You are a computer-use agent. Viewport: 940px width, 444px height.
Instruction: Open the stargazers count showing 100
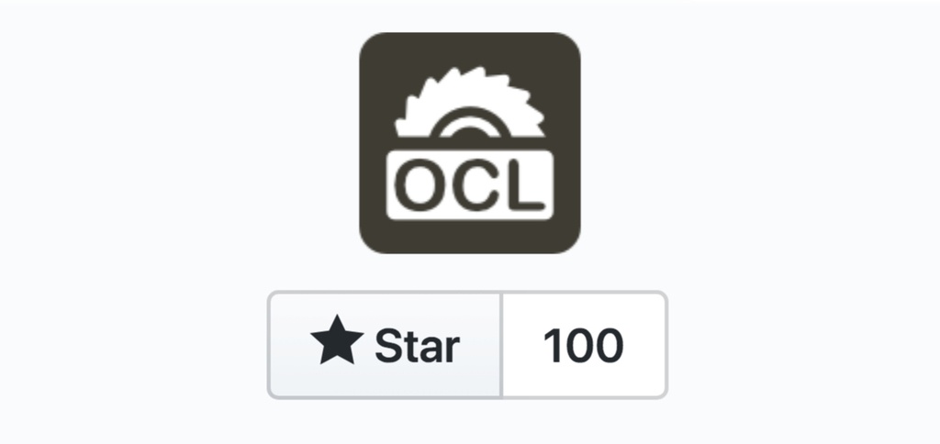tap(583, 345)
